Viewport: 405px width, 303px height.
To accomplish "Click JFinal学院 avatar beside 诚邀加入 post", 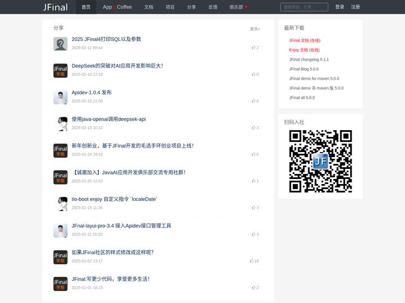I will point(60,177).
